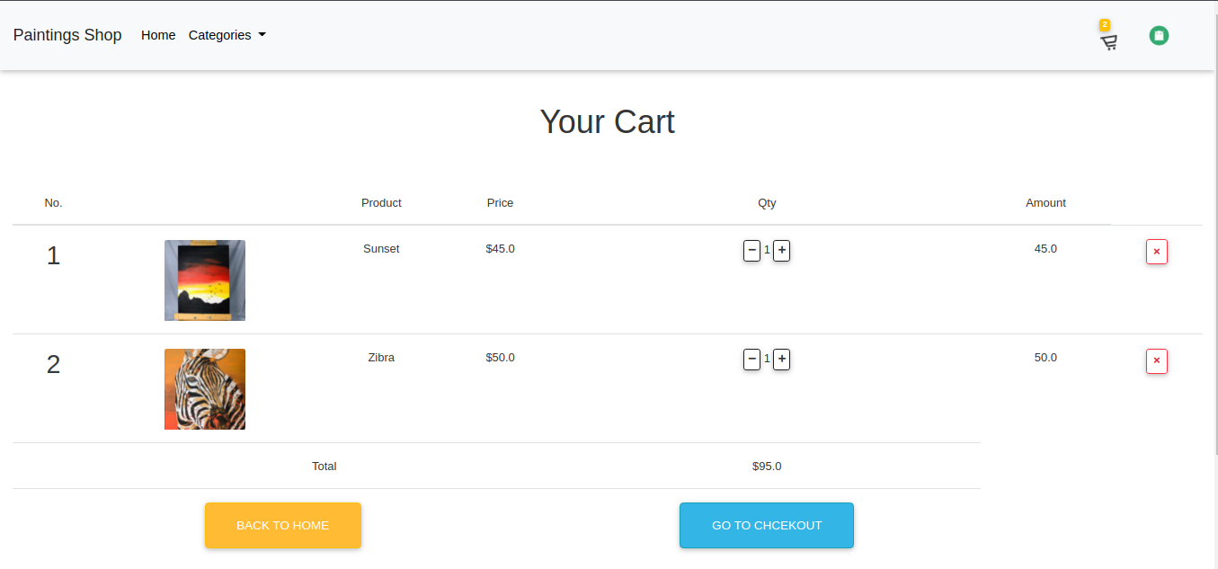
Task: Click the Zibra product name
Action: coord(381,358)
